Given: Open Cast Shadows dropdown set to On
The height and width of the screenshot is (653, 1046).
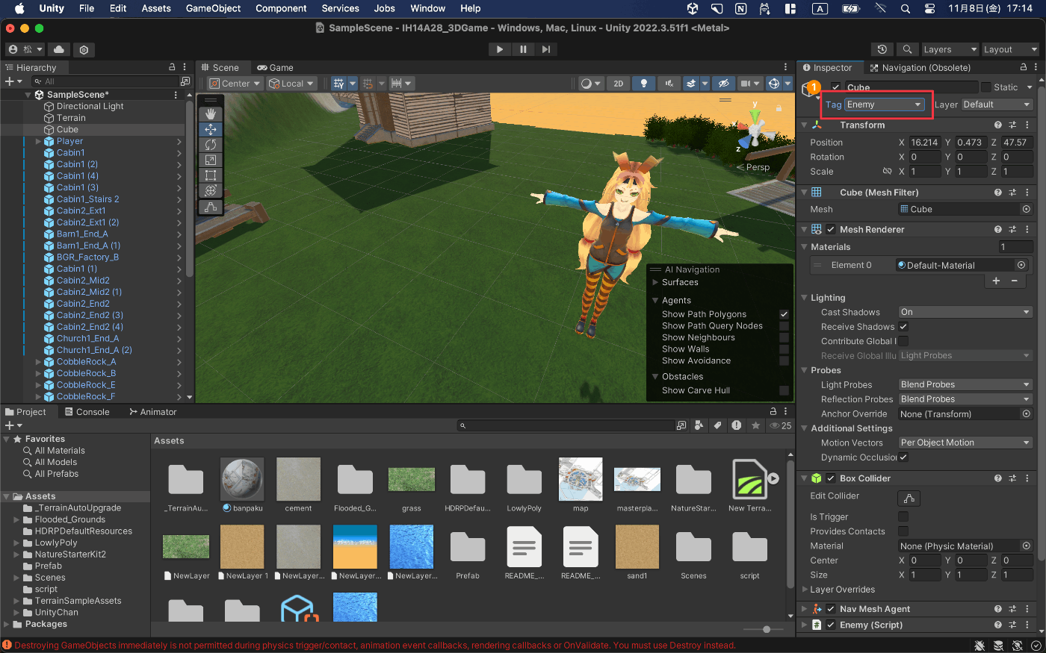Looking at the screenshot, I should 965,312.
